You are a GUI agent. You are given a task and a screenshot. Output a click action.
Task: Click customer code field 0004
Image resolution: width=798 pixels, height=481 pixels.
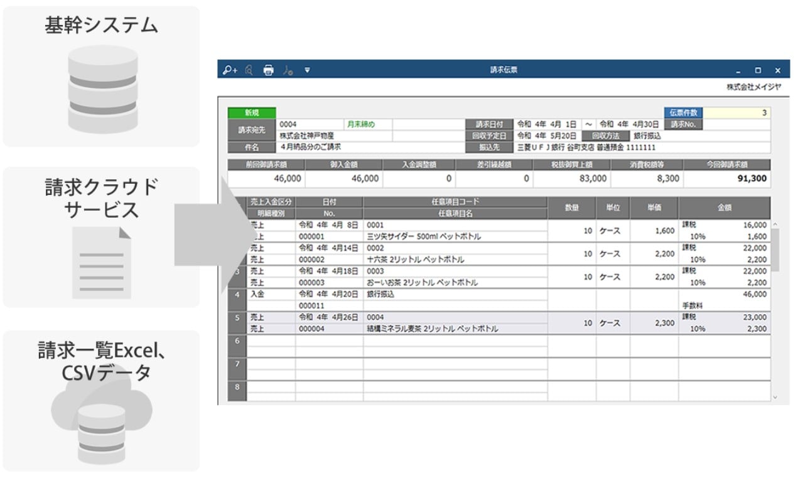[310, 124]
